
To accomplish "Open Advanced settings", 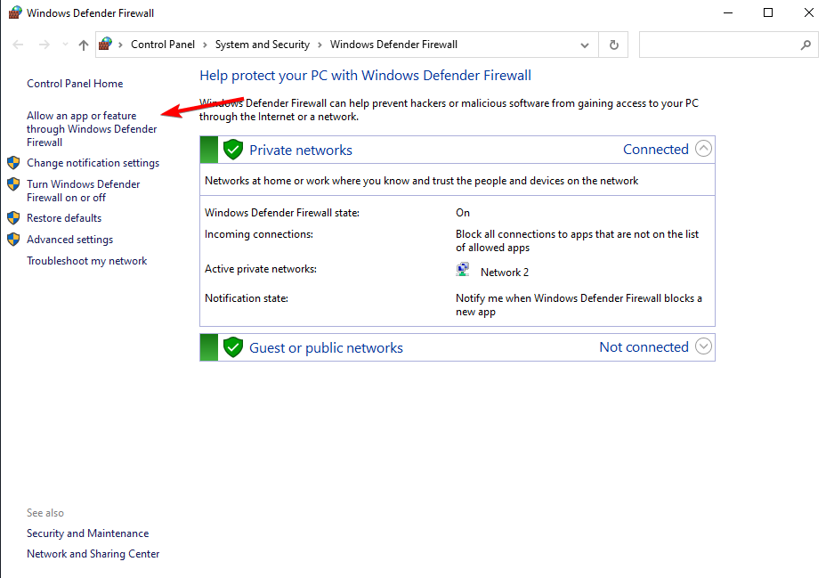I will point(70,240).
